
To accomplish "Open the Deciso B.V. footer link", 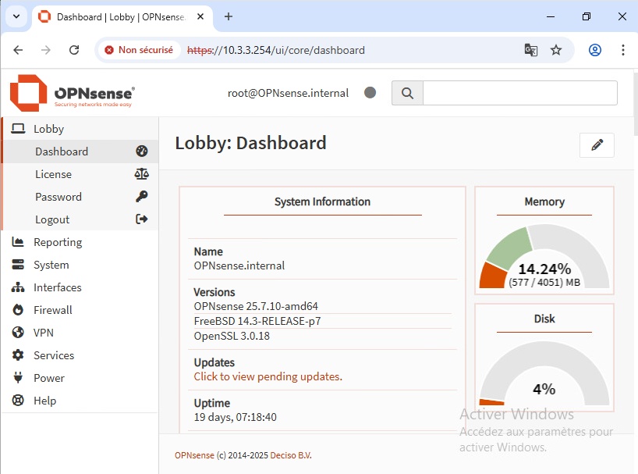I will tap(291, 455).
